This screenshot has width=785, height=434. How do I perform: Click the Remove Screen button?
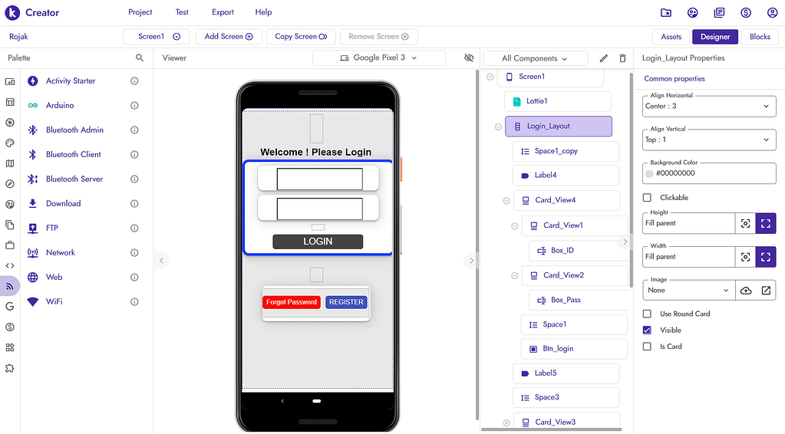[x=379, y=37]
